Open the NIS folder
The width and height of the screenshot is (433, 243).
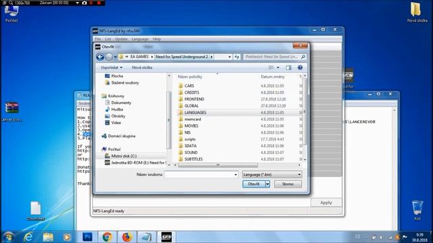pyautogui.click(x=187, y=132)
